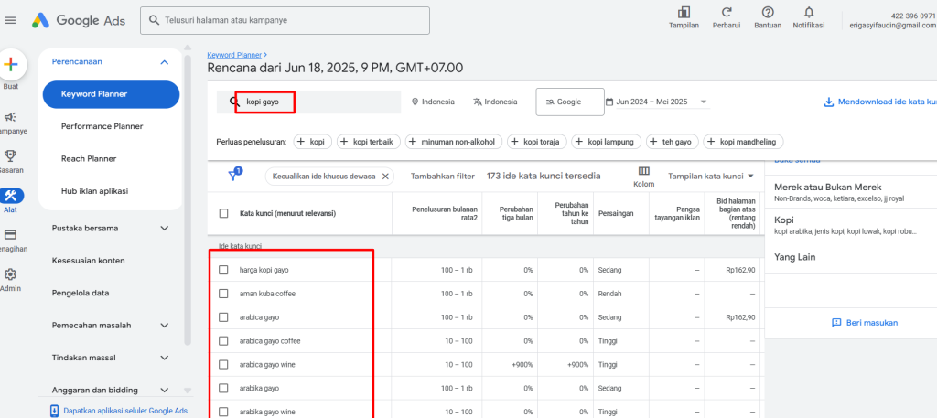
Task: Expand Merek atau Bukan Merek category
Action: click(x=851, y=192)
